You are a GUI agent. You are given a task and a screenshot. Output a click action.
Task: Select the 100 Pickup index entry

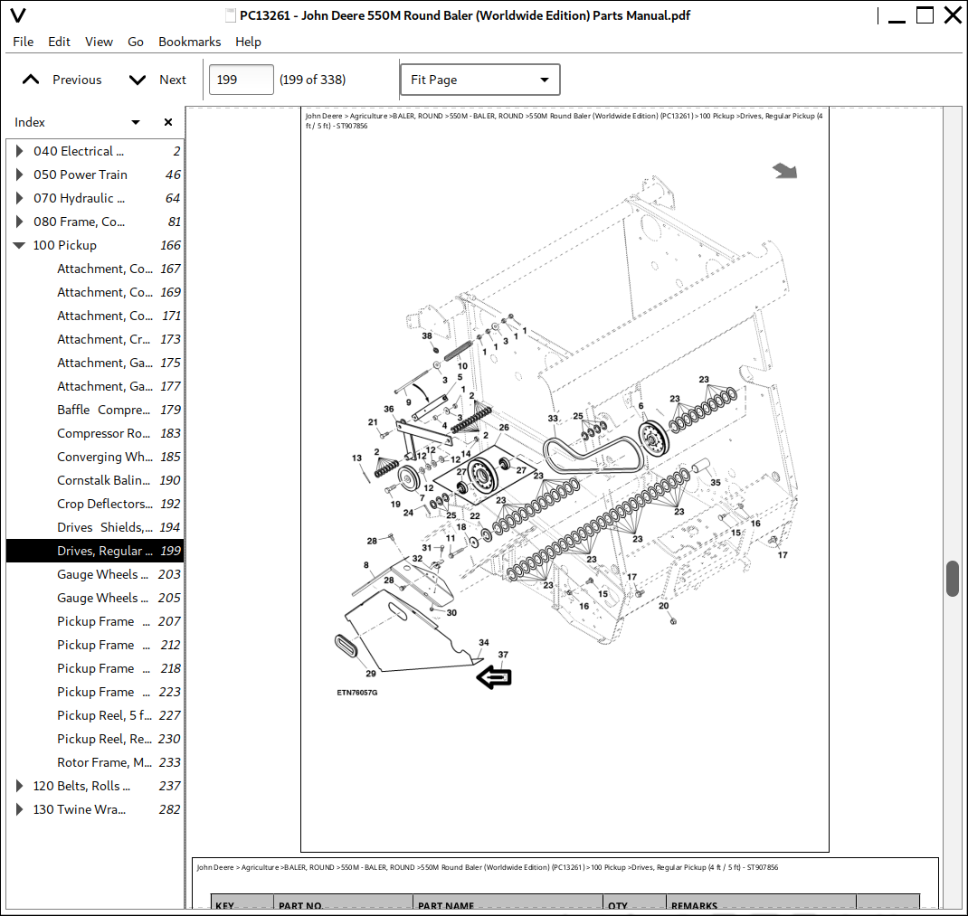pyautogui.click(x=95, y=245)
